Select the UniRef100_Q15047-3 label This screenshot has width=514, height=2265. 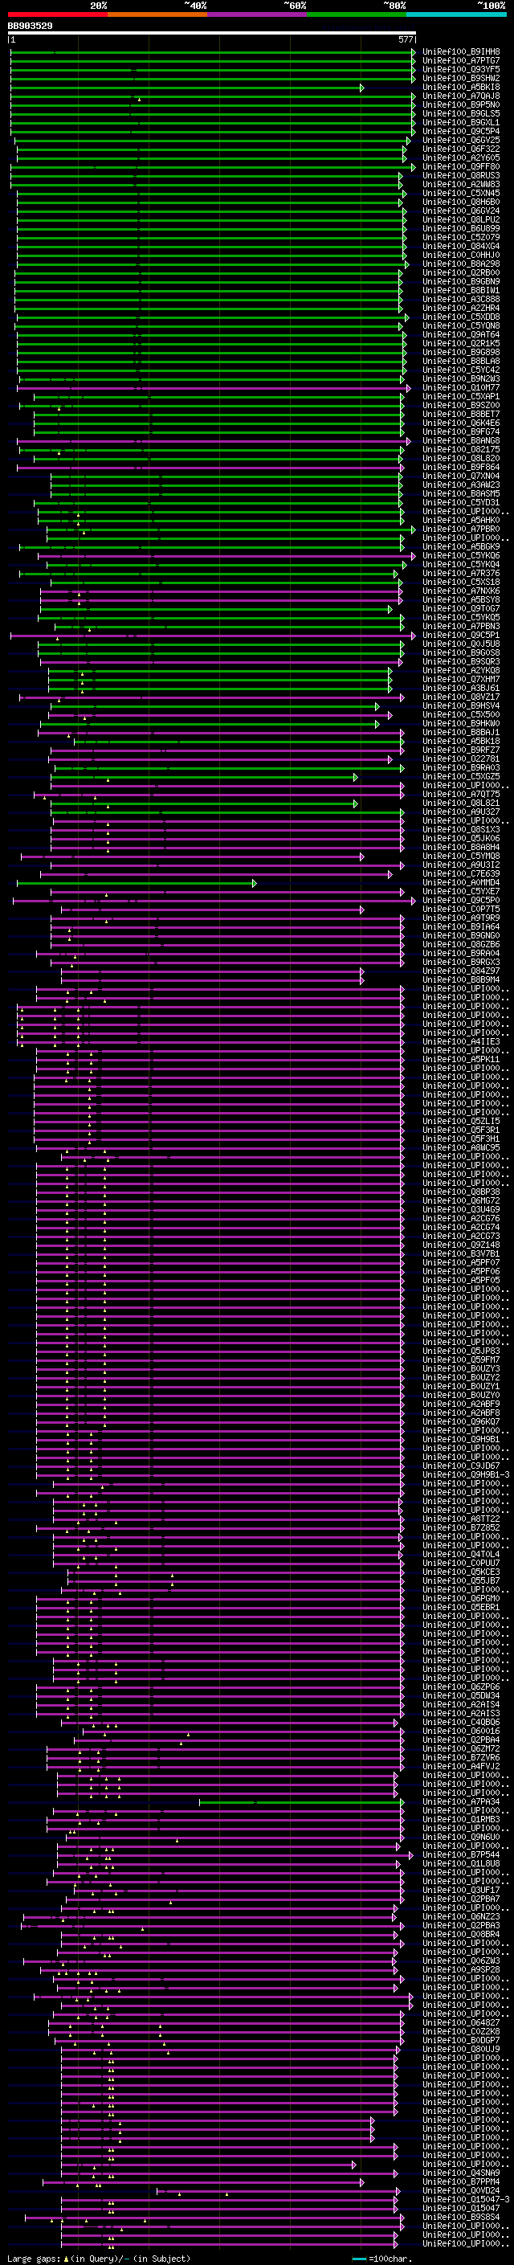[x=466, y=2199]
